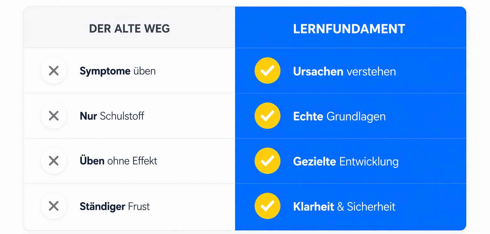Click the Ursachen verstehen text
Screen dimensions: 490x234
click(344, 71)
